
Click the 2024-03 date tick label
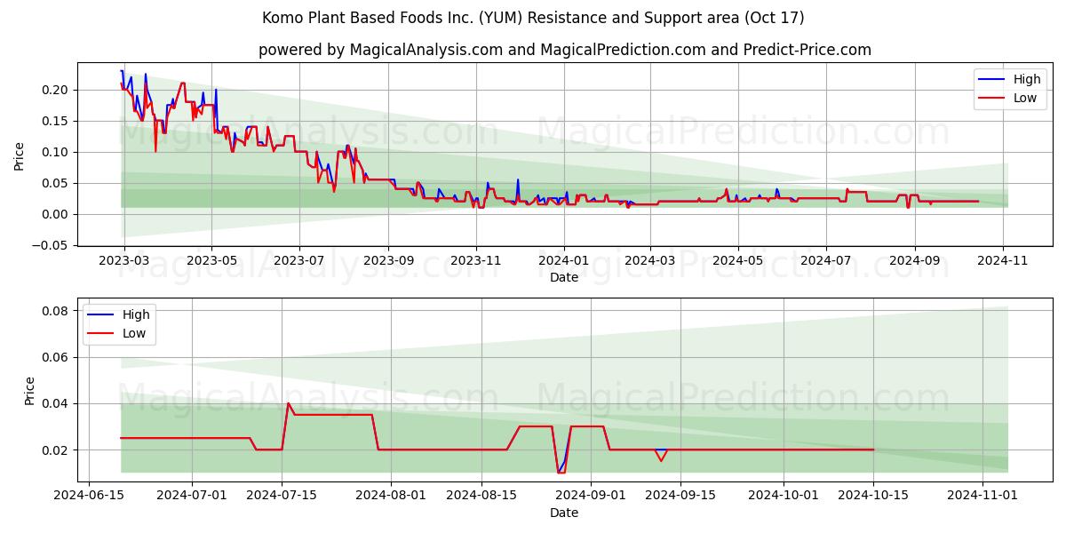[649, 261]
